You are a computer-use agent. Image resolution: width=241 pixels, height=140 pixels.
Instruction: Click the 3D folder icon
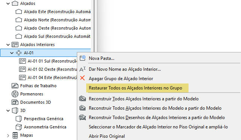pyautogui.click(x=15, y=110)
